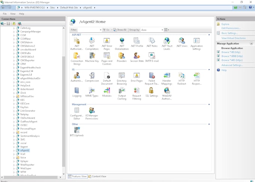Switch to Features View tab
This screenshot has width=255, height=182.
click(x=78, y=176)
